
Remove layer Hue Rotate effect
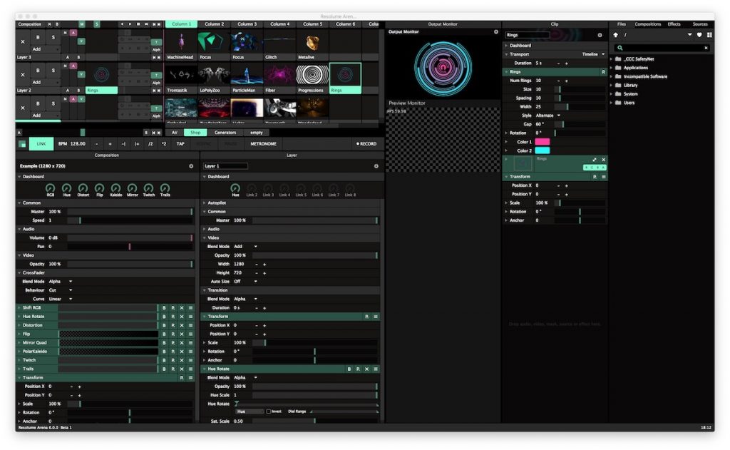point(367,369)
